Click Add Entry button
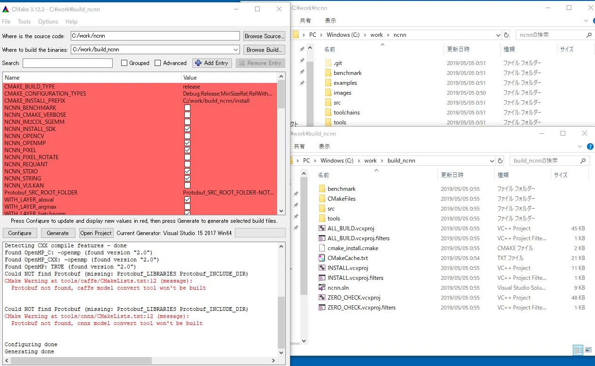Viewport: 595px width, 366px height. (x=211, y=63)
